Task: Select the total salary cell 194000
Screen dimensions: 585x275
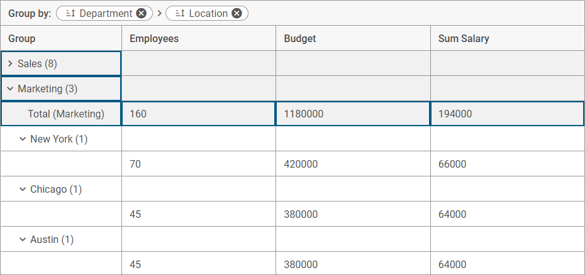Action: click(x=508, y=114)
